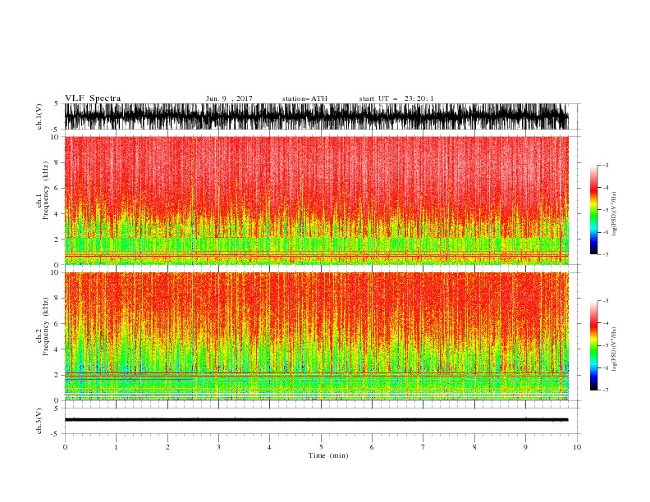Click the ch.3(V) waveform strip at bottom
This screenshot has height=502, width=650.
click(316, 420)
